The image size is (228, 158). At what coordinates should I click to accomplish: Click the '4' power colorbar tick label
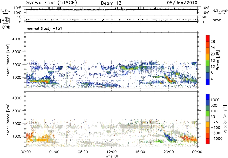point(212,79)
